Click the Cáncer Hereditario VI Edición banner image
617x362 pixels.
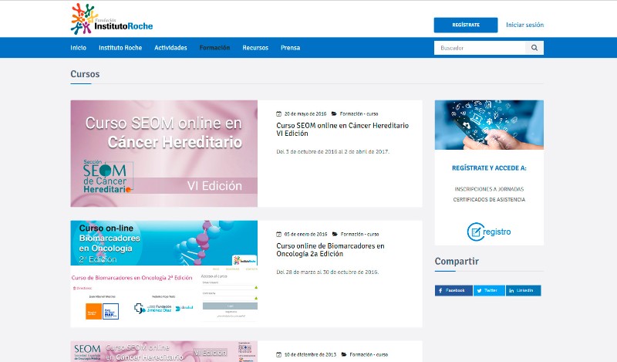pyautogui.click(x=164, y=154)
